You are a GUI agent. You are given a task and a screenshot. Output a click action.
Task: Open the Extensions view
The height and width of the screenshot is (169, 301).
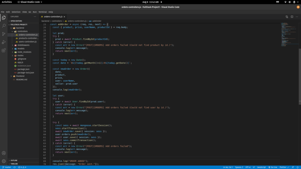[x=4, y=50]
